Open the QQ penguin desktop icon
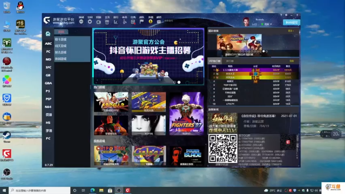This screenshot has height=194, width=345. click(20, 6)
